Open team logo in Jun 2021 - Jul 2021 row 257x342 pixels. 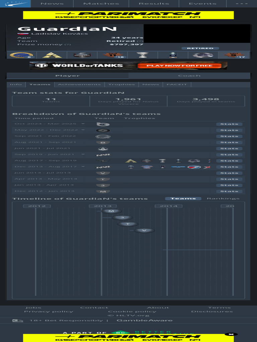pyautogui.click(x=103, y=149)
